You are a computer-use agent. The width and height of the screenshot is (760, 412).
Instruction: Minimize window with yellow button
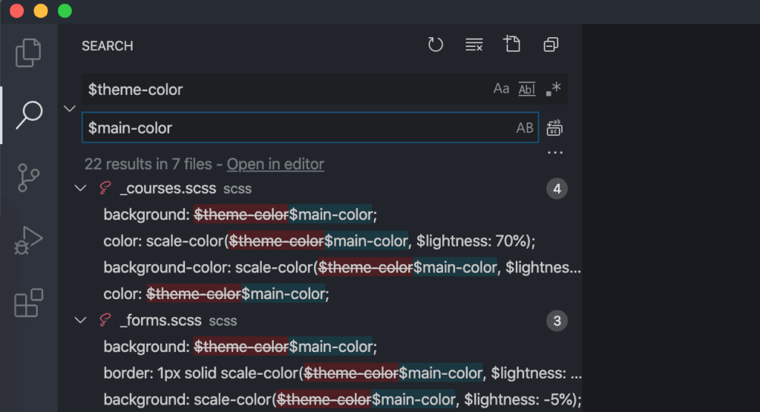41,10
